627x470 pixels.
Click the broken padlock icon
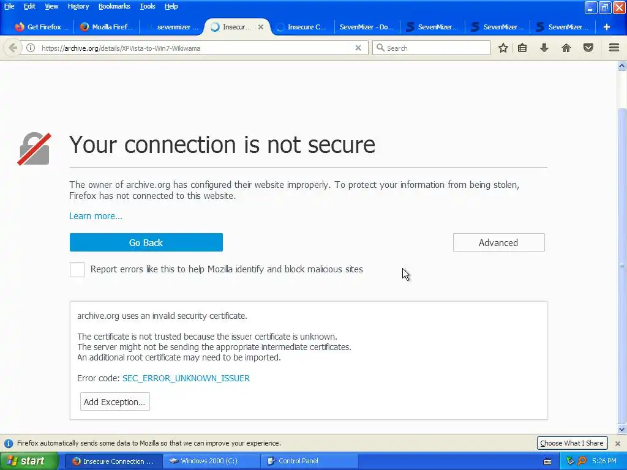tap(34, 149)
